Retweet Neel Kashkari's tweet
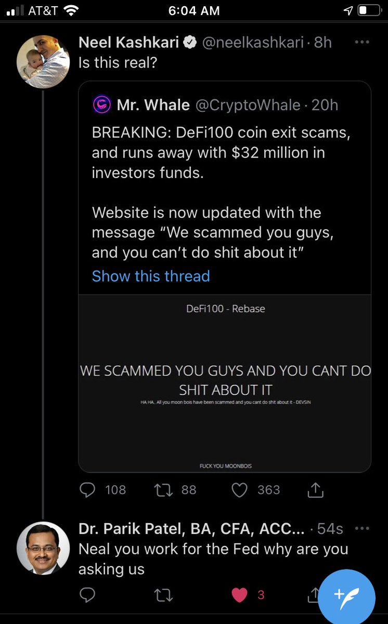The height and width of the screenshot is (624, 388). (164, 490)
